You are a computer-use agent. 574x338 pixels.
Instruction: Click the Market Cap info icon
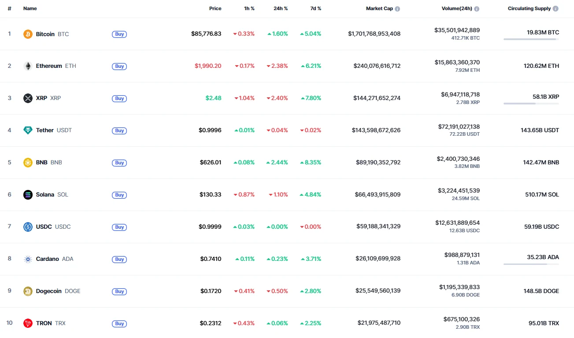pos(397,9)
